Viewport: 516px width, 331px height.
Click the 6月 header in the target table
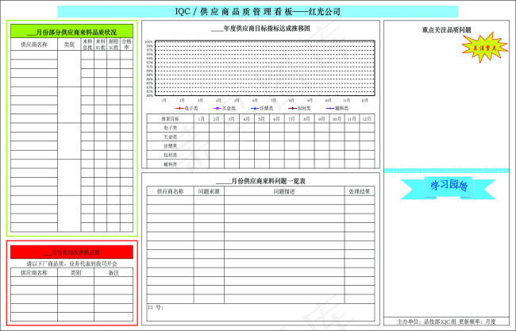click(x=276, y=119)
